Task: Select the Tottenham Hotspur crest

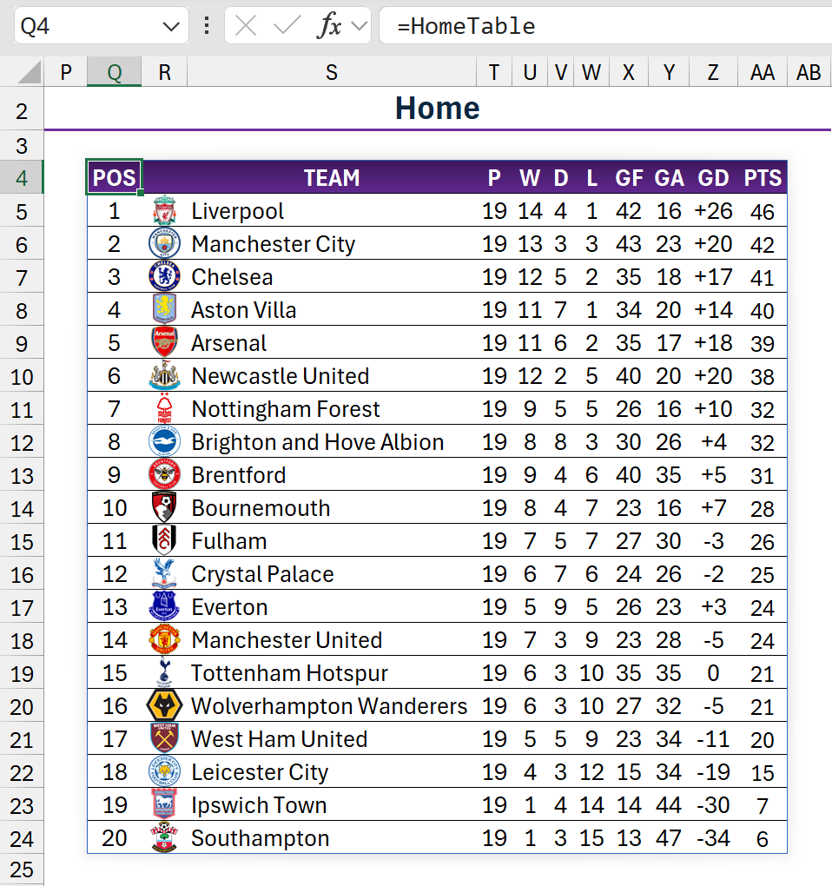Action: click(x=164, y=673)
